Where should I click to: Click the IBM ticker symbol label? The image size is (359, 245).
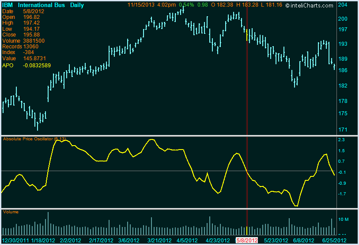(8, 5)
